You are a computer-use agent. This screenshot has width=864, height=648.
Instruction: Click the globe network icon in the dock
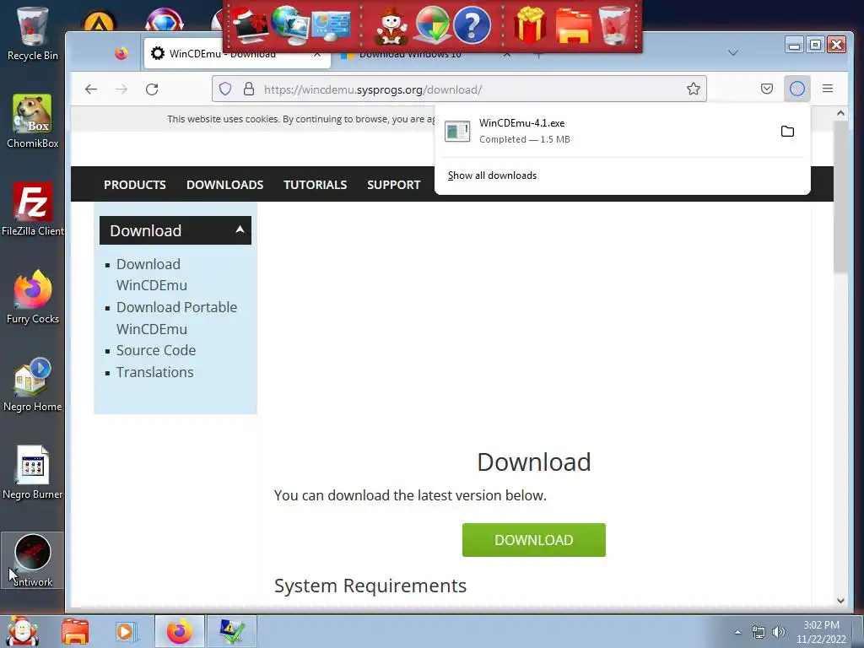290,25
